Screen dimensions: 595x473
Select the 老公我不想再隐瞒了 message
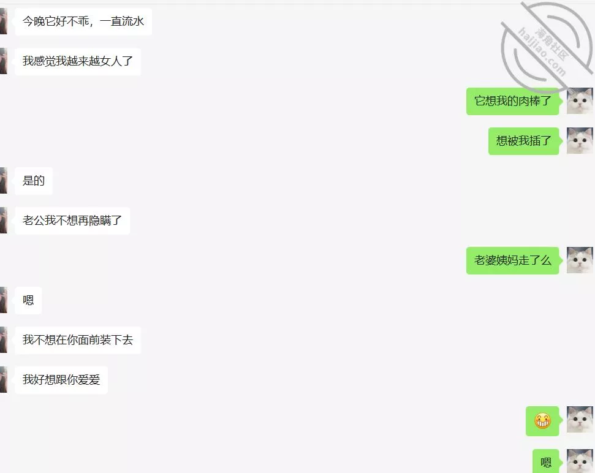point(72,221)
